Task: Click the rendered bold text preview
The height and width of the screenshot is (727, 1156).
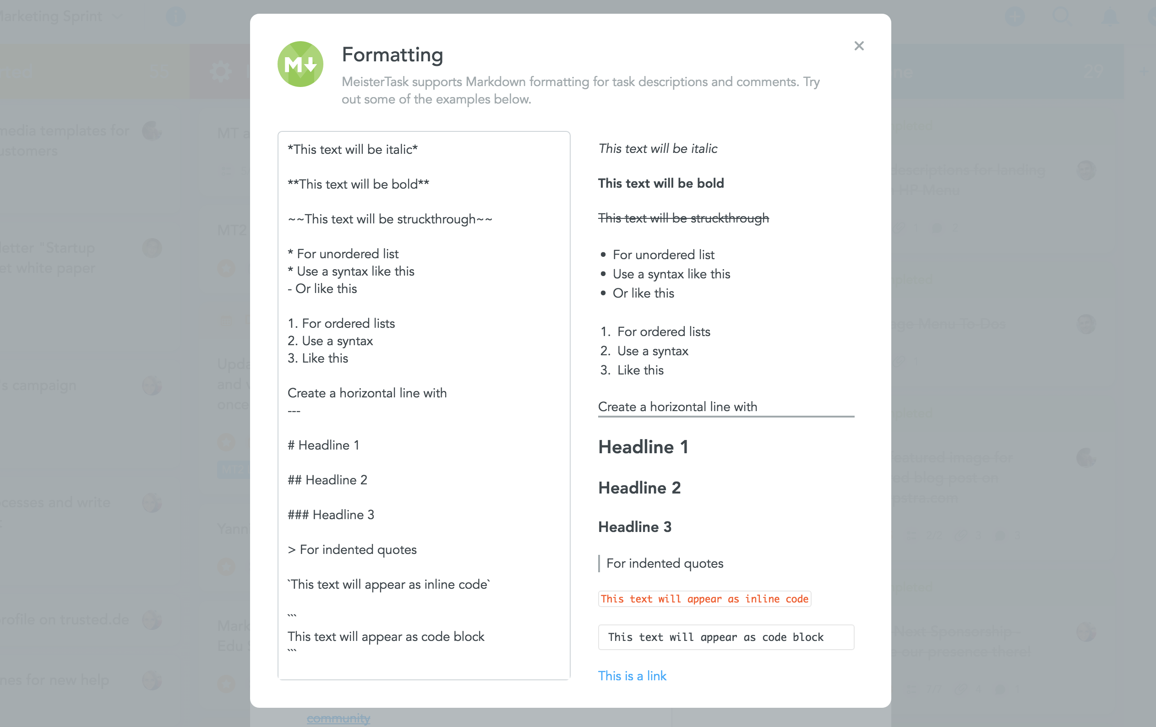Action: tap(661, 183)
